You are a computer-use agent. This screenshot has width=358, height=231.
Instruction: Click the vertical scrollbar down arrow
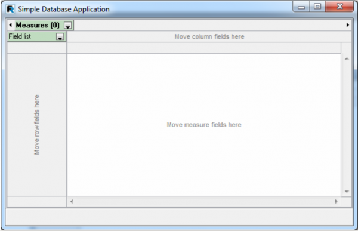pos(347,192)
